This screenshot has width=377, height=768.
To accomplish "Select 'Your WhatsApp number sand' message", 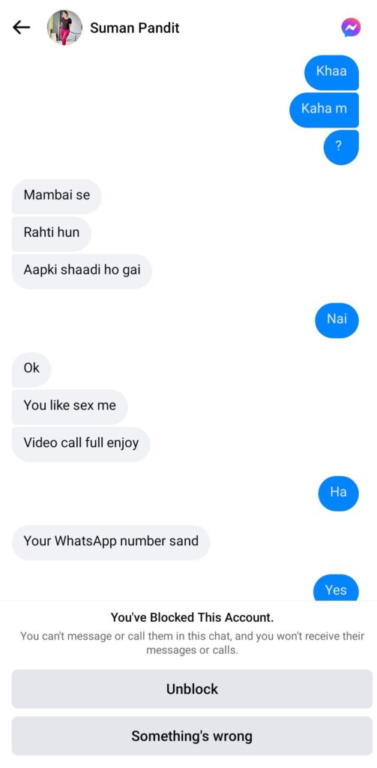I will tap(111, 541).
